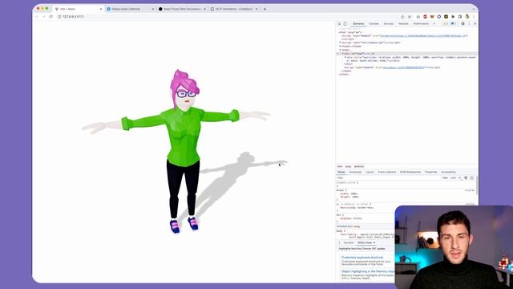Screen dimensions: 513x289
Task: Open the module script src link in body
Action: pos(403,67)
